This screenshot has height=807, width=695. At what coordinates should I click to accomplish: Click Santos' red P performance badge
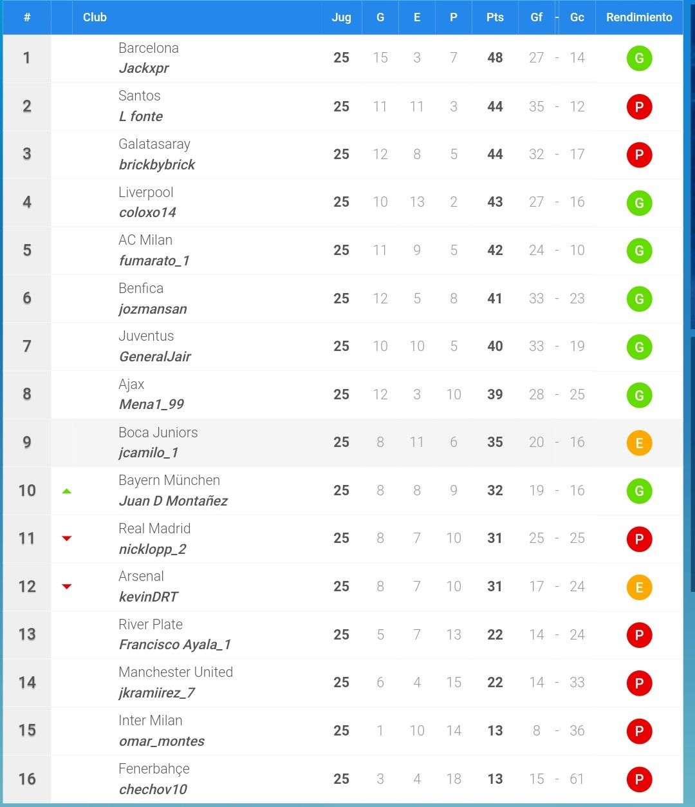[x=639, y=107]
